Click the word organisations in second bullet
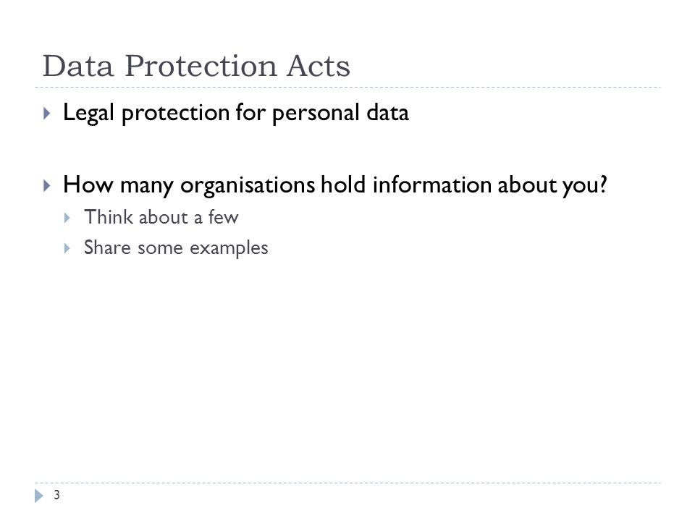695x521 pixels. [248, 185]
